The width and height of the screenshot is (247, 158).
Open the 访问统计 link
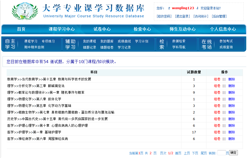[201, 16]
